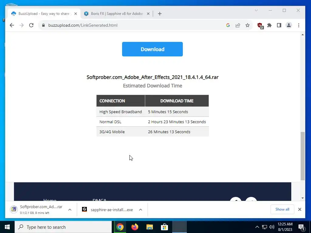Click the Google icon in address bar
The image size is (311, 233).
tap(228, 25)
